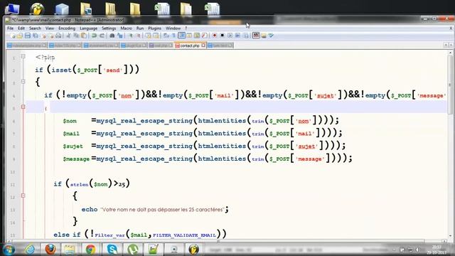Viewport: 455px width, 256px height.
Task: Paste clipboard using the toolbar icon
Action: point(84,36)
